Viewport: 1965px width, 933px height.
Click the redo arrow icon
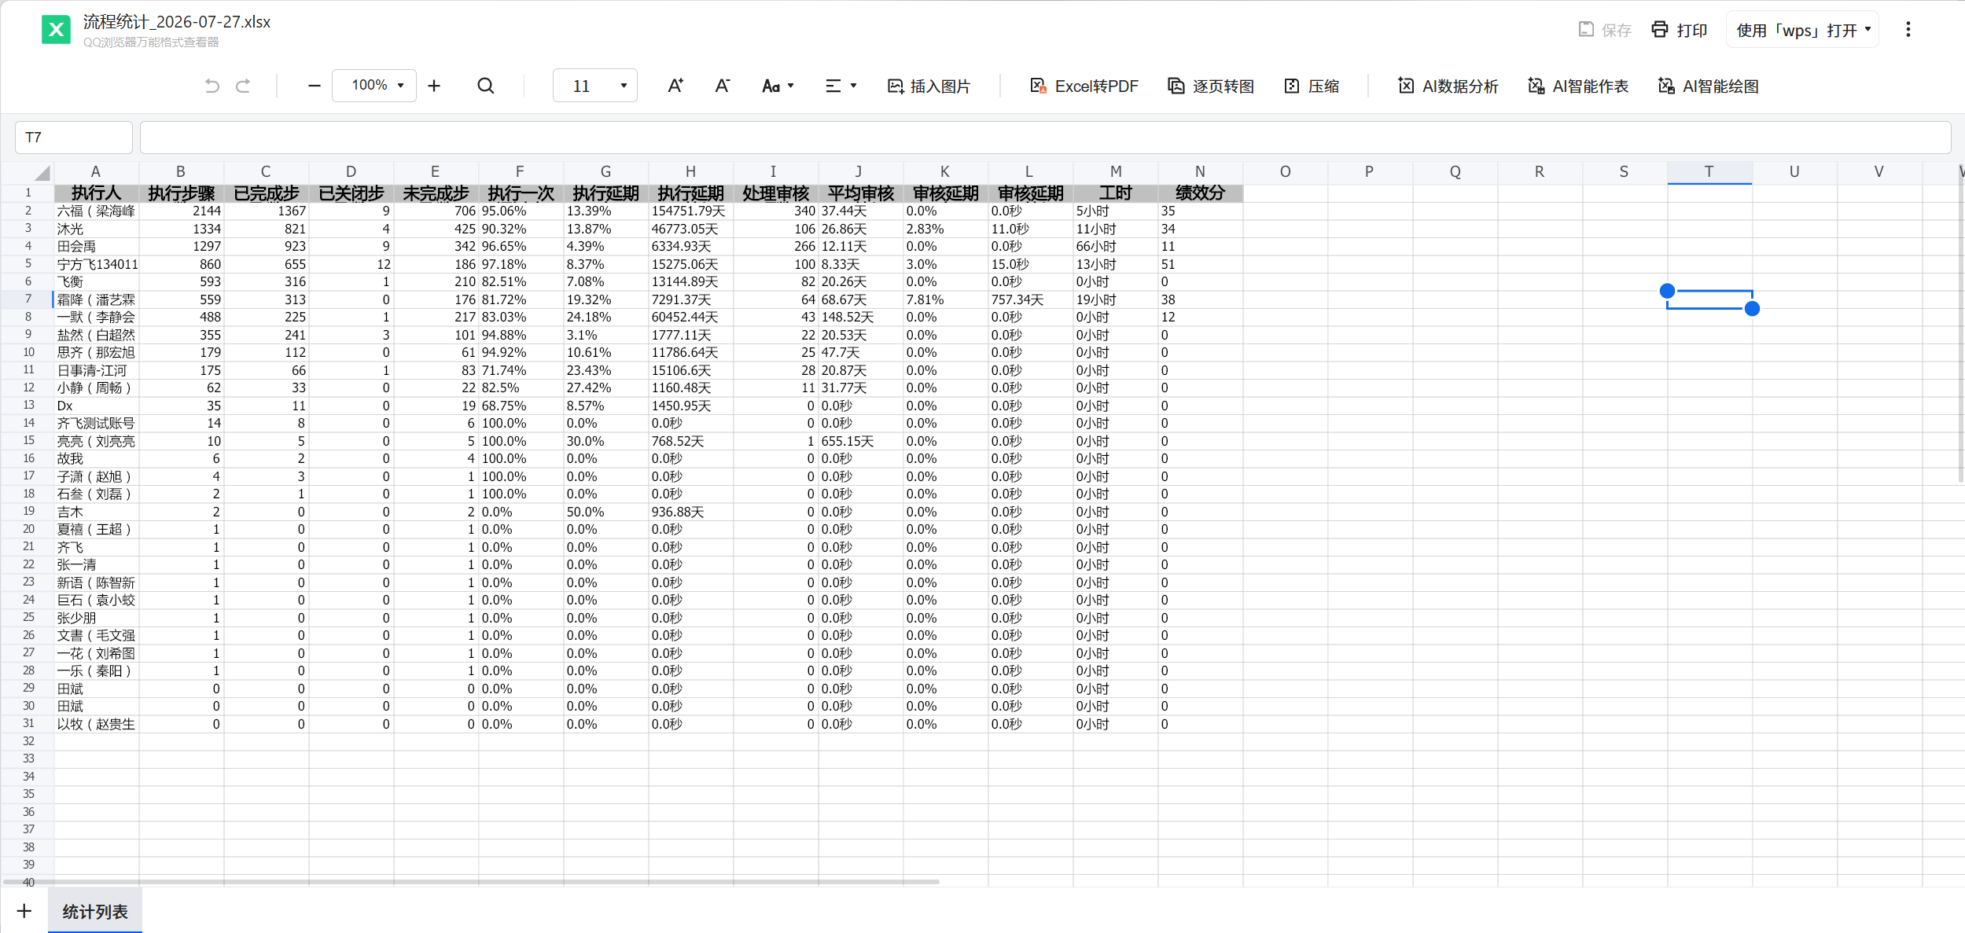(x=244, y=86)
